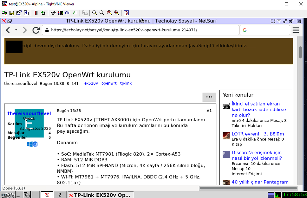Maximize the NetSurf window via titlebar
This screenshot has width=307, height=198.
pos(291,21)
